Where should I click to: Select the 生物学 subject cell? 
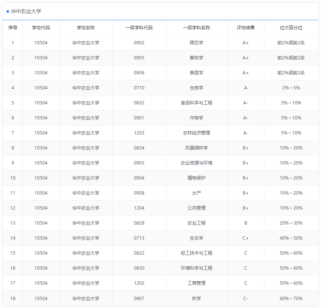click(x=196, y=88)
